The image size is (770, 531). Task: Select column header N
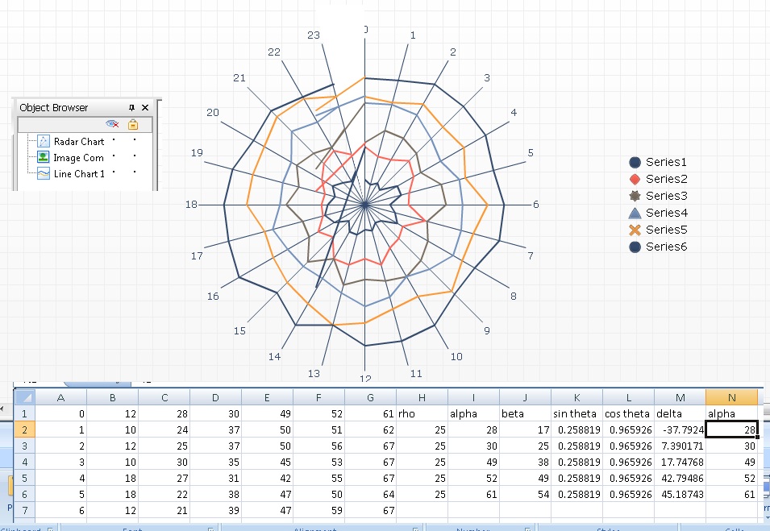(730, 397)
